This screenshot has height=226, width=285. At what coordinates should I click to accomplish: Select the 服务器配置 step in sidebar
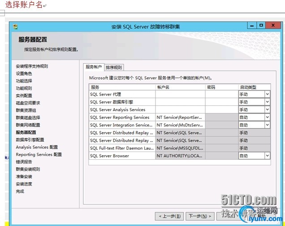point(26,132)
